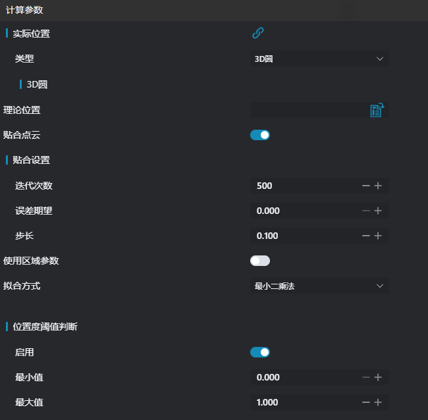Decrease 步长 value with minus icon
Screen dimensions: 428x420
pyautogui.click(x=366, y=236)
